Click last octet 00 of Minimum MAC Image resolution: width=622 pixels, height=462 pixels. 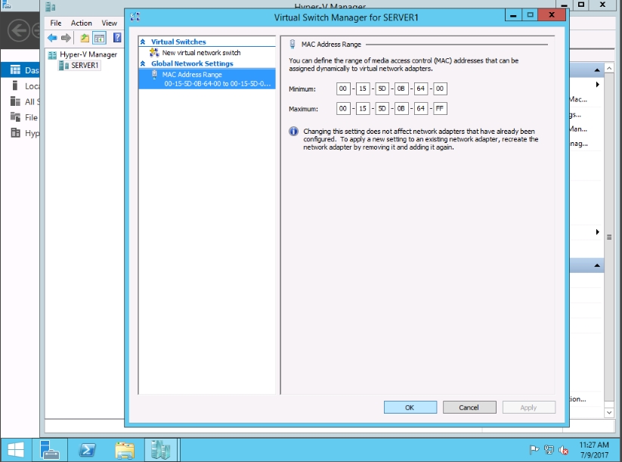(441, 89)
